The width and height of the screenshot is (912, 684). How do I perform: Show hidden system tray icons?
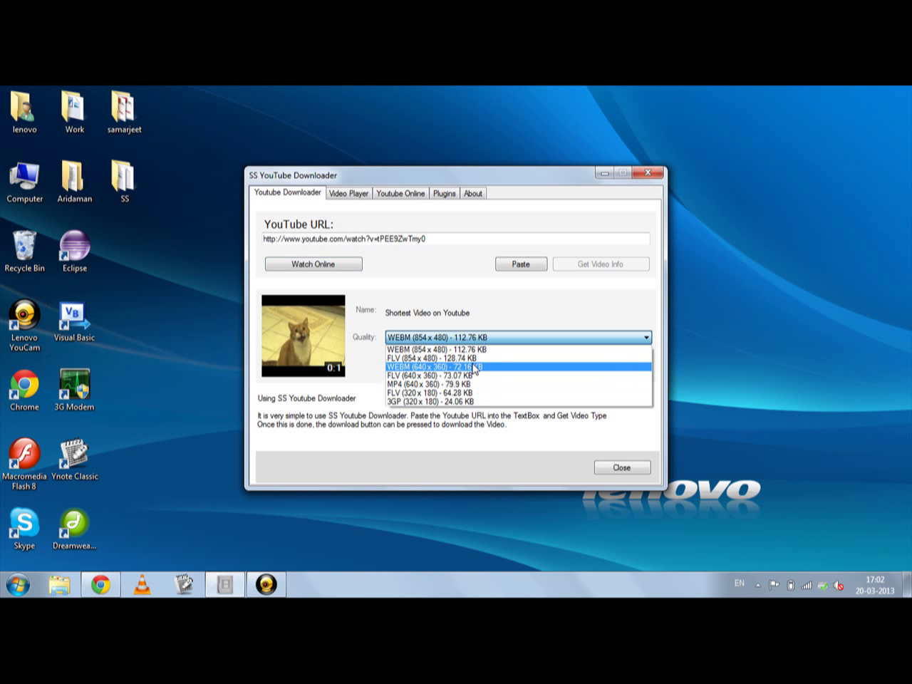click(758, 586)
